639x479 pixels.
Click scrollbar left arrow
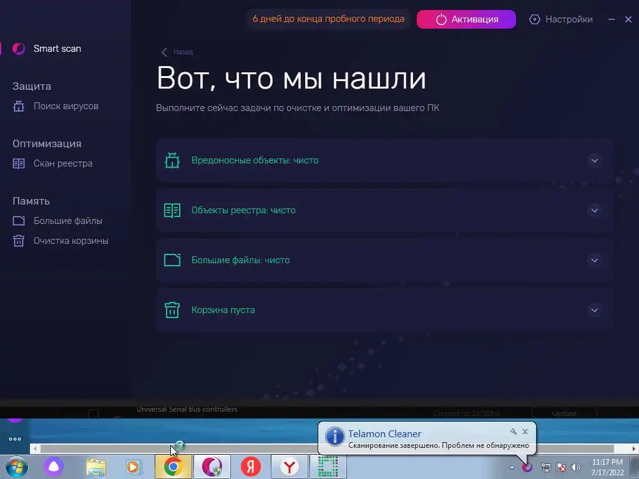pos(35,449)
